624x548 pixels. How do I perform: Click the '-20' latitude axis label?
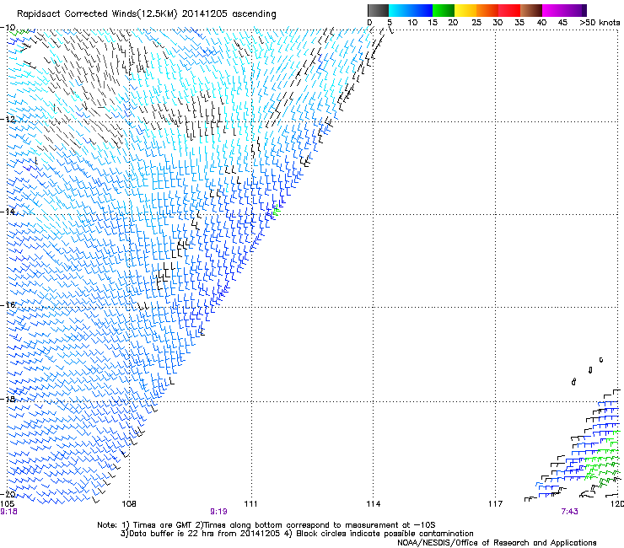tap(8, 494)
